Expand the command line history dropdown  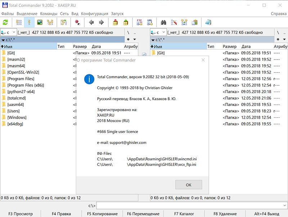pyautogui.click(x=284, y=206)
